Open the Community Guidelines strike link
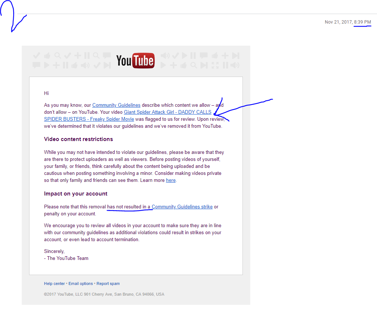Image resolution: width=377 pixels, height=310 pixels. (x=182, y=207)
